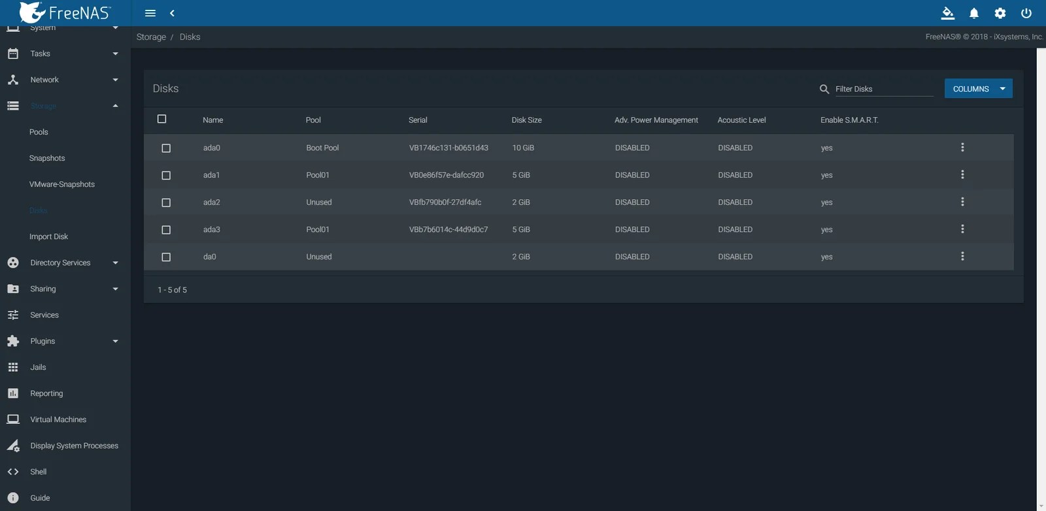This screenshot has height=511, width=1046.
Task: Open the three-dot menu for da0
Action: coord(962,257)
